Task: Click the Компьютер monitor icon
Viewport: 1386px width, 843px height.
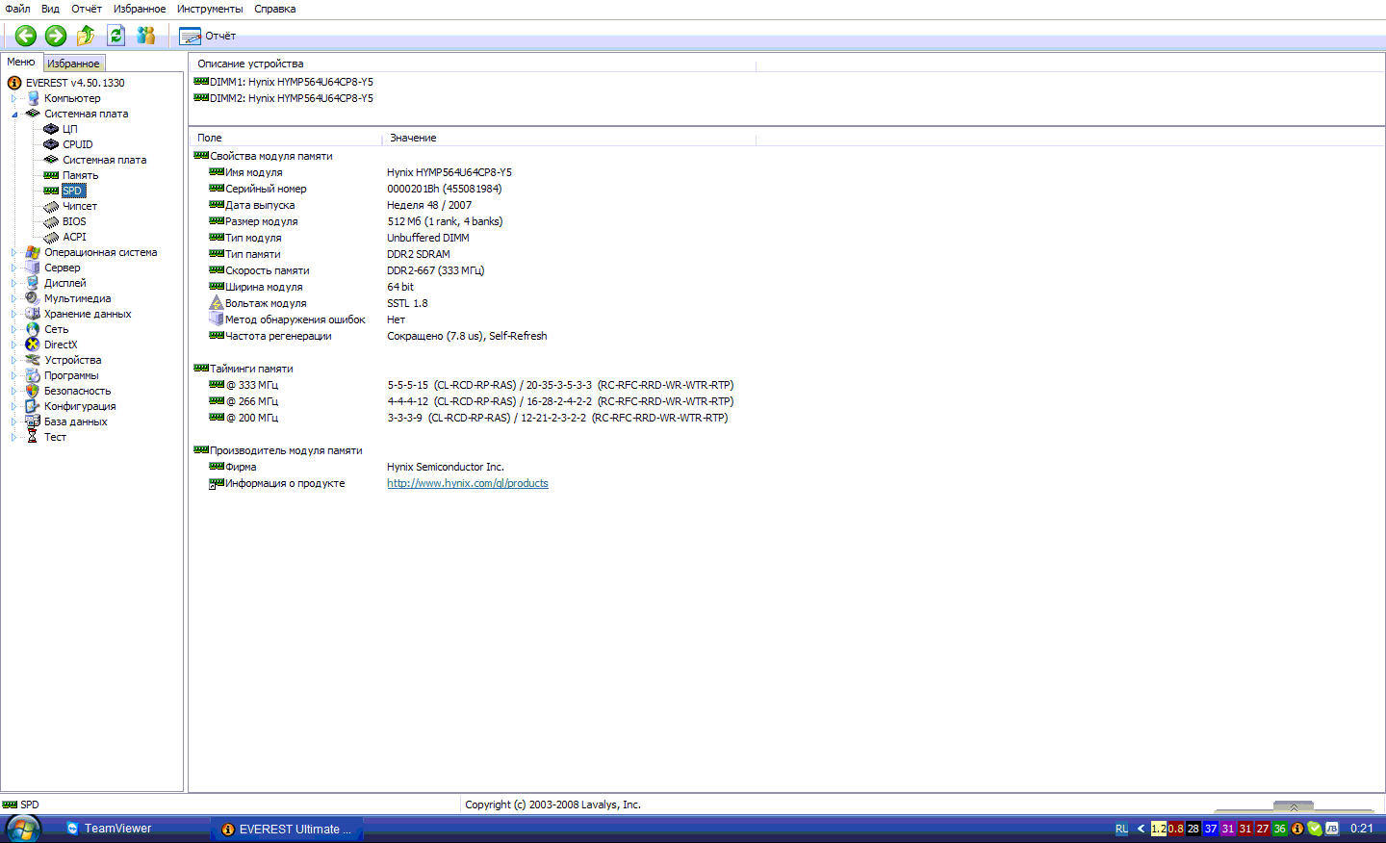Action: pyautogui.click(x=33, y=98)
